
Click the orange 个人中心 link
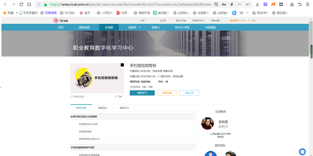tap(238, 21)
